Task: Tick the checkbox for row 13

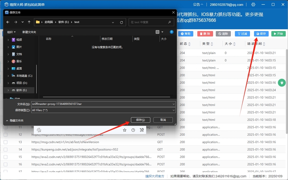Action: (6, 142)
